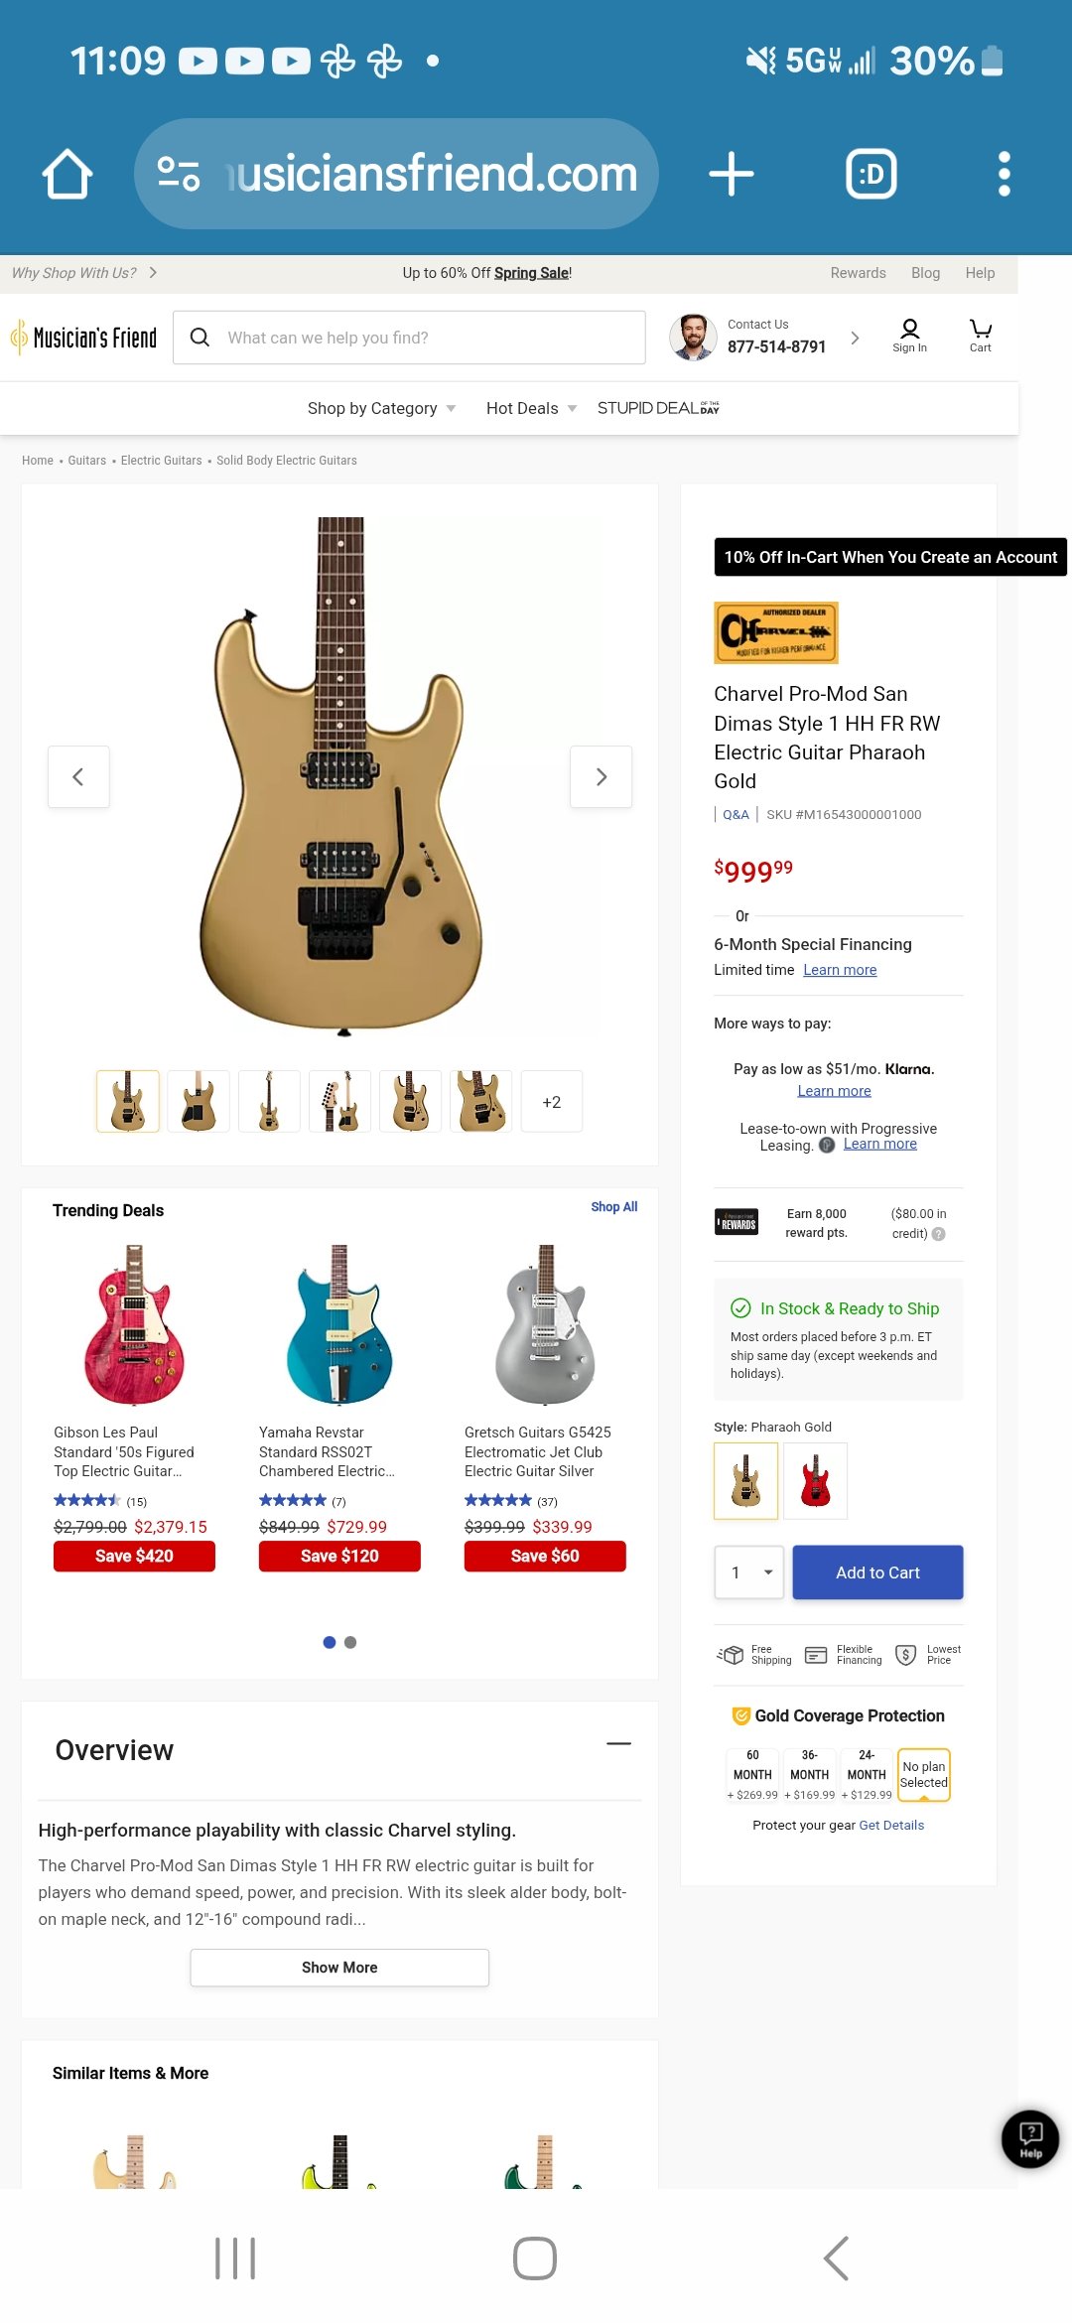Open the browser three-dot menu

1004,175
